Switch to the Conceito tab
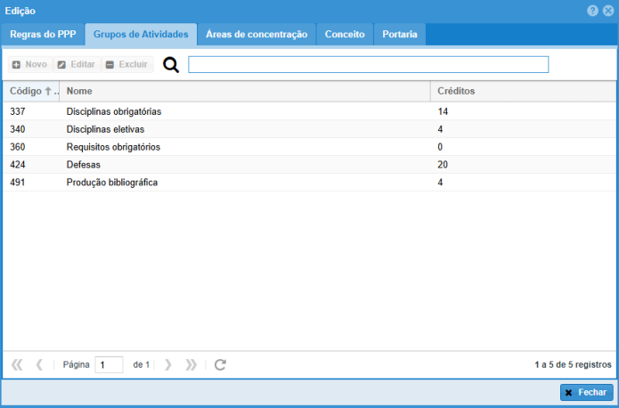 click(x=345, y=34)
